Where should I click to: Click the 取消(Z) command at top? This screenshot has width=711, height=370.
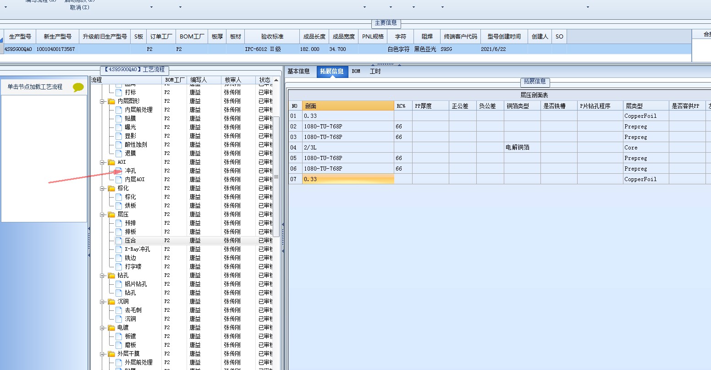click(x=80, y=7)
